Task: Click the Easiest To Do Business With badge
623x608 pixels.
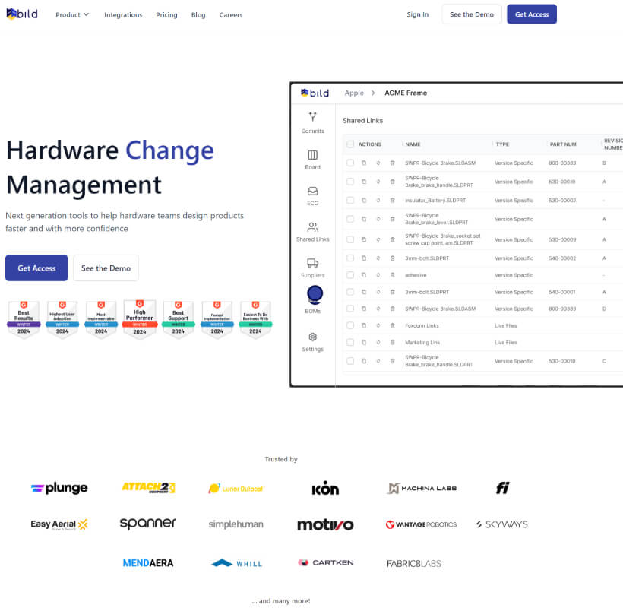Action: click(x=255, y=319)
